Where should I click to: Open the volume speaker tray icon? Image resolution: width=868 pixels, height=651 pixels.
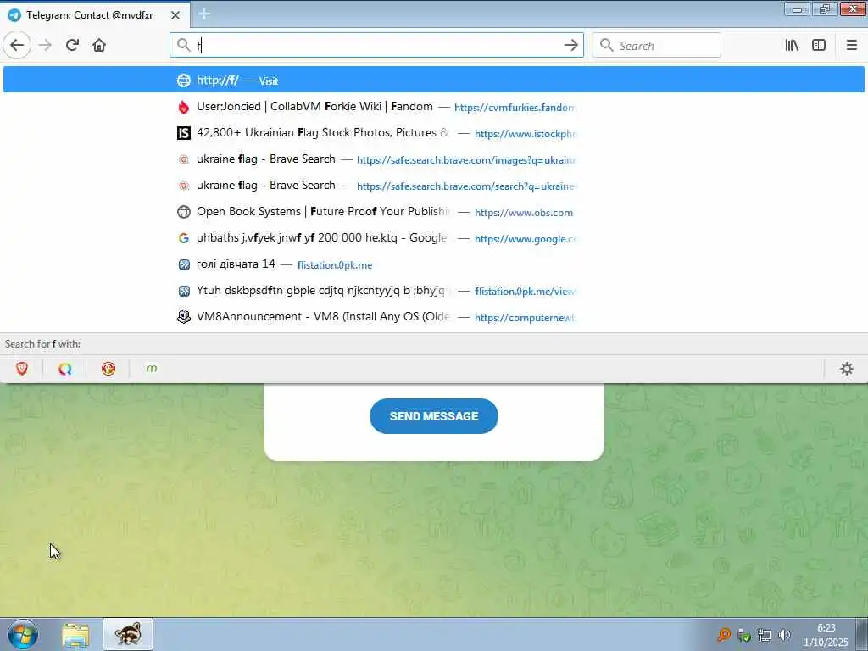click(784, 635)
